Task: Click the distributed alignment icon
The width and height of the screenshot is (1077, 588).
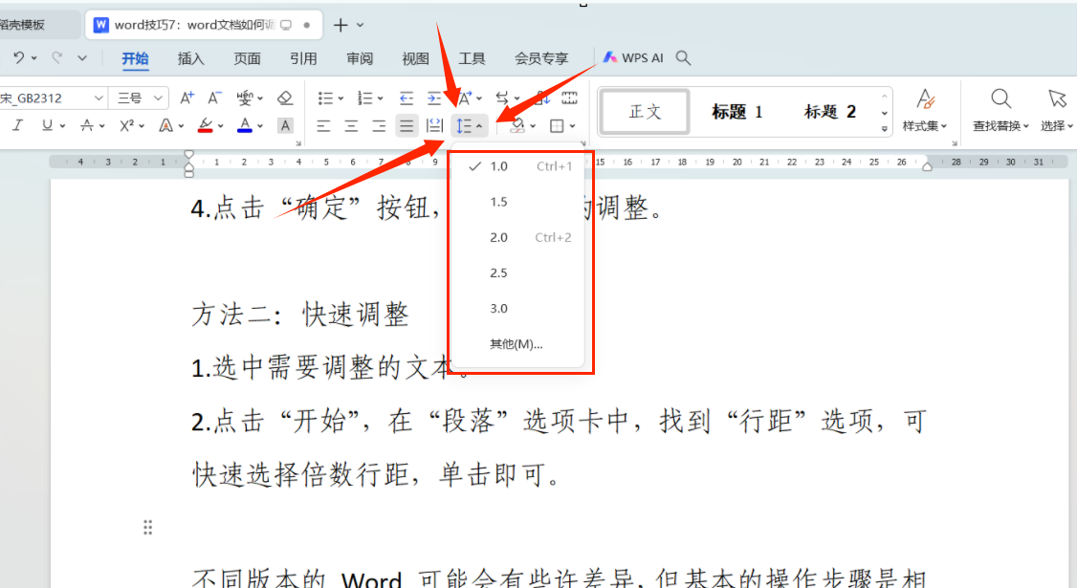Action: [x=435, y=125]
